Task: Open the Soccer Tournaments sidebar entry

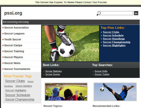Action: click(17, 69)
